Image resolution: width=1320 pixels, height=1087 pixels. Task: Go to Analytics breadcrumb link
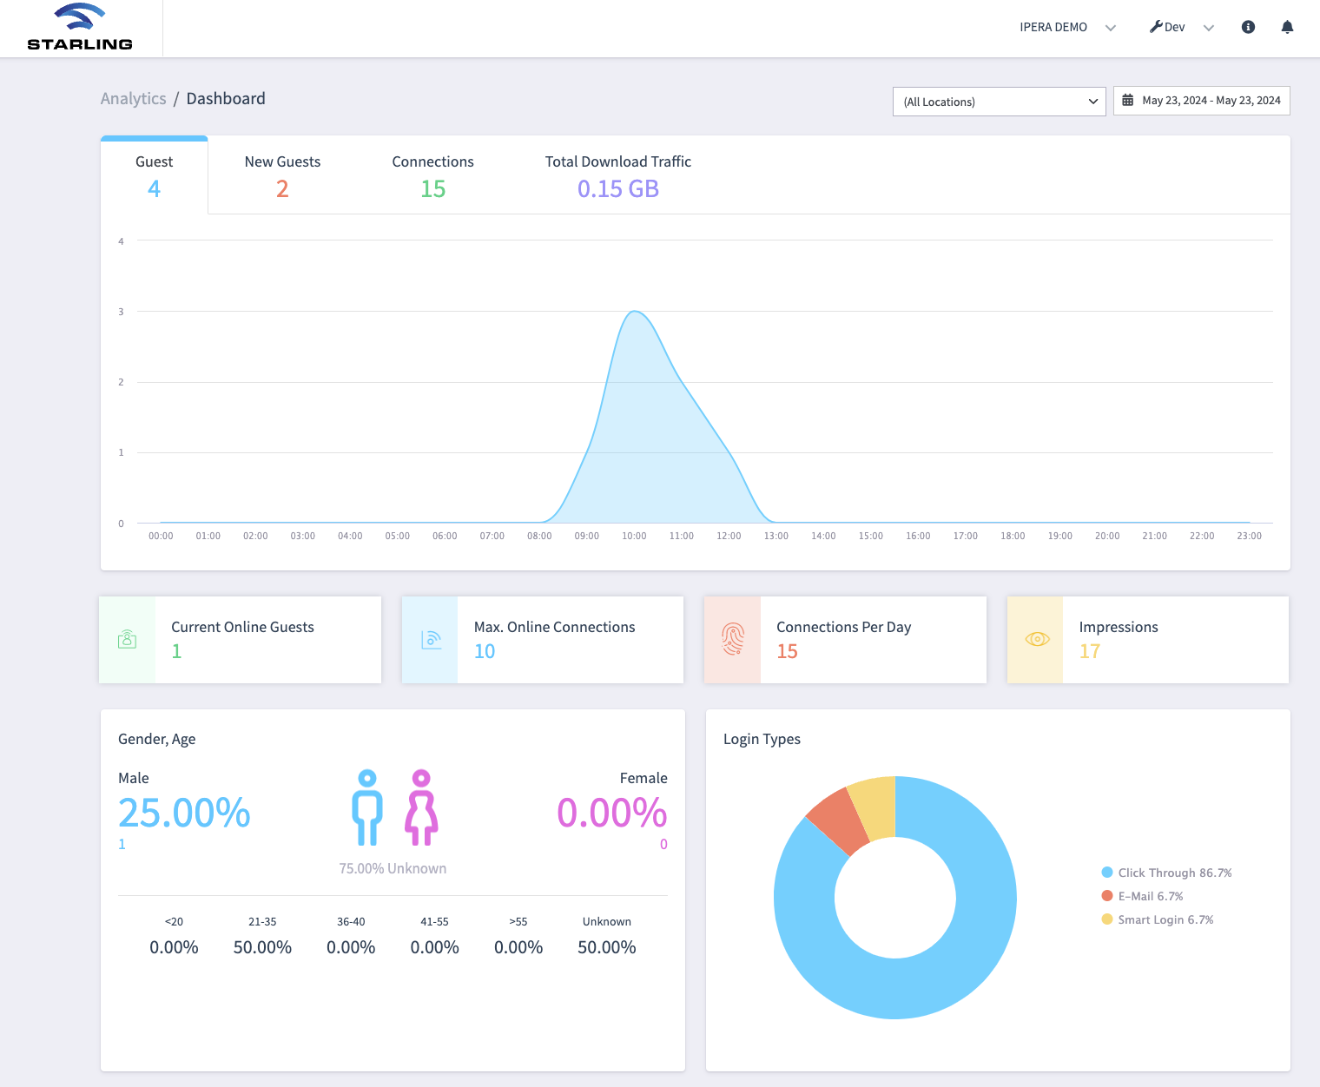[133, 99]
